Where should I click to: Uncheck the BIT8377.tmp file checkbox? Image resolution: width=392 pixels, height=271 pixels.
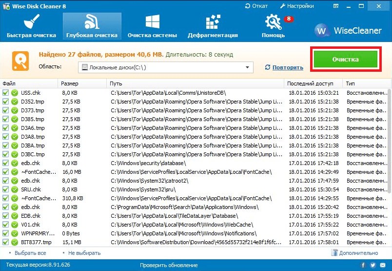(x=5, y=242)
